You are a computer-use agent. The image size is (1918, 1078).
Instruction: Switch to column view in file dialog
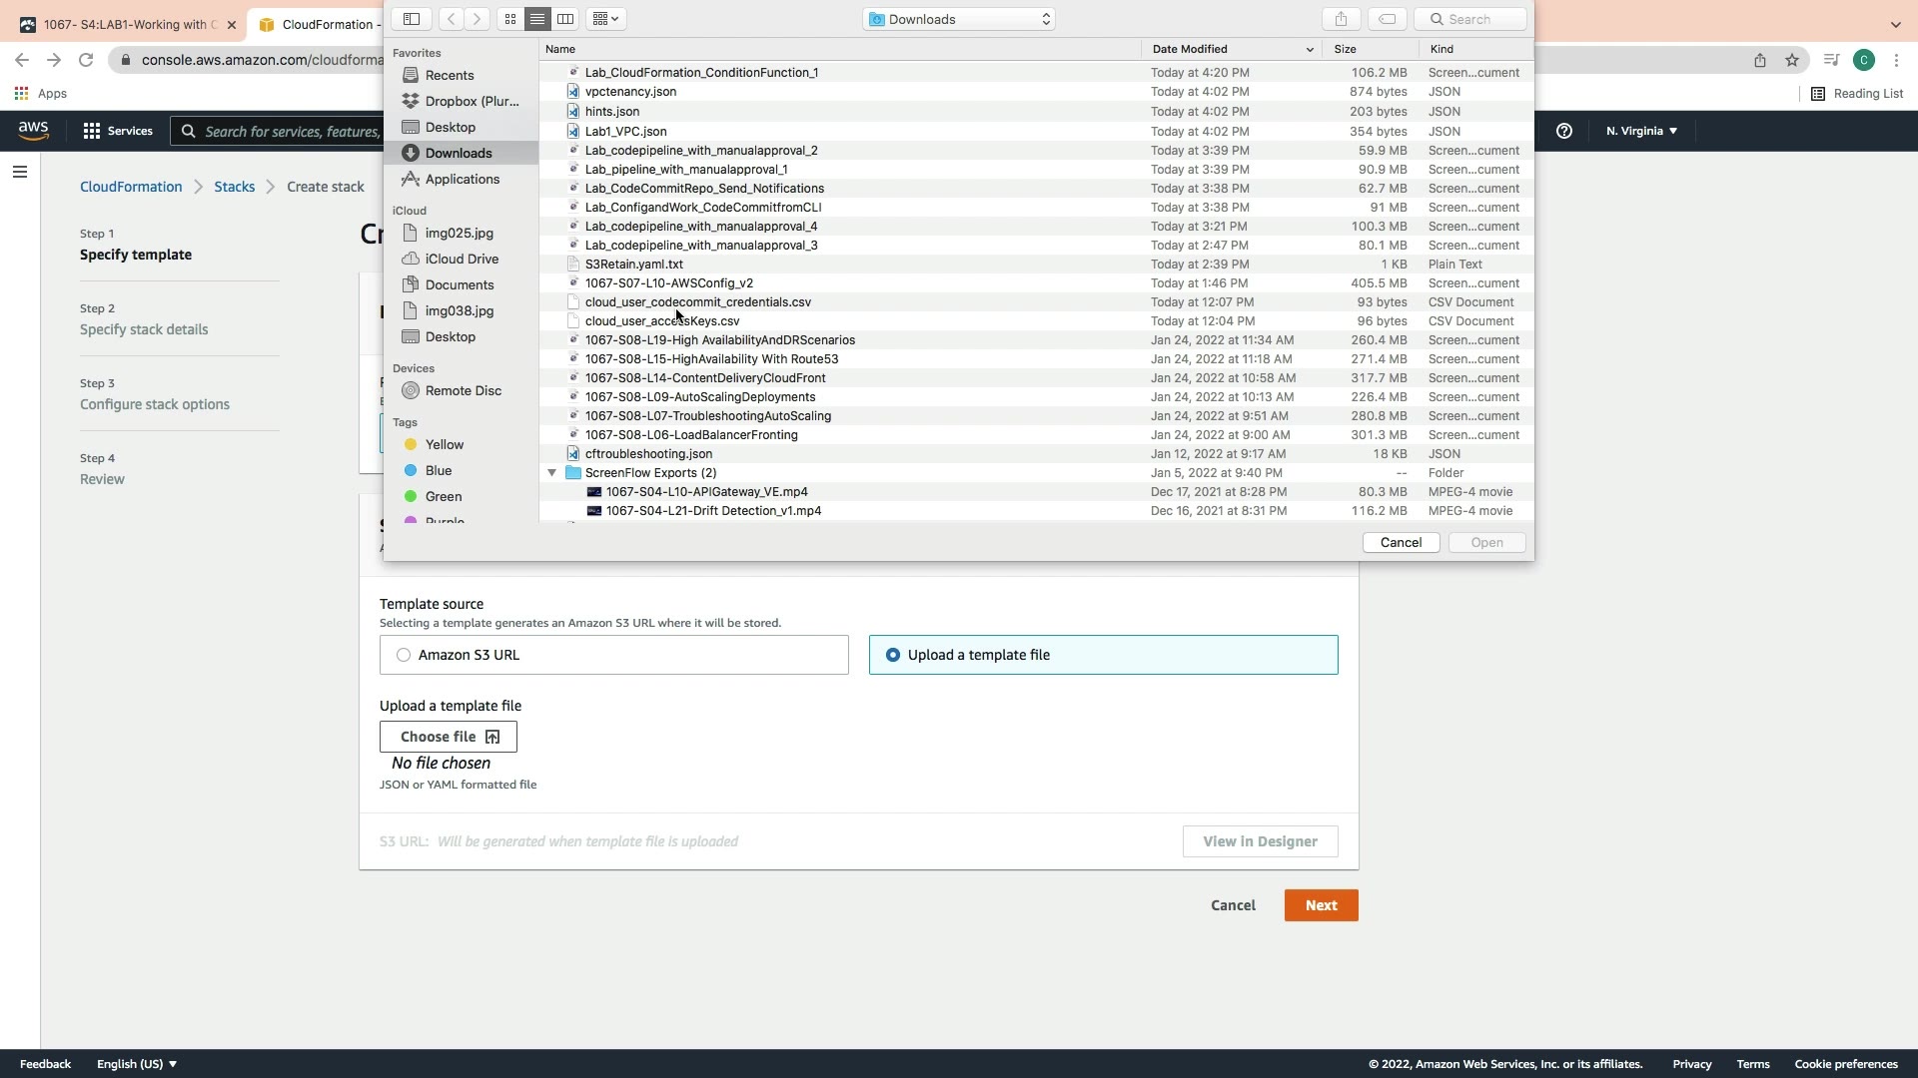[x=565, y=18]
